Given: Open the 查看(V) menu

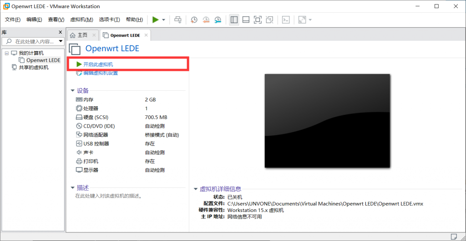Looking at the screenshot, I should pyautogui.click(x=56, y=20).
